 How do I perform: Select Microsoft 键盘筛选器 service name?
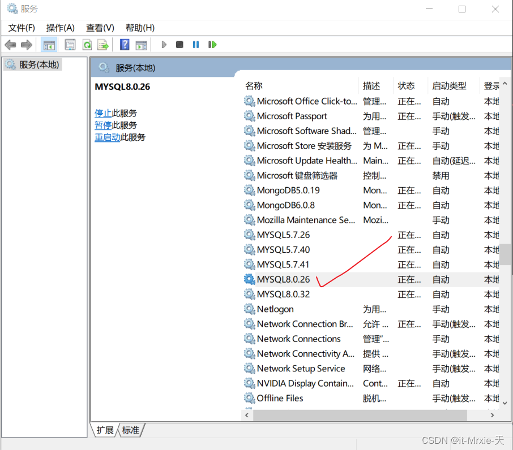coord(297,175)
